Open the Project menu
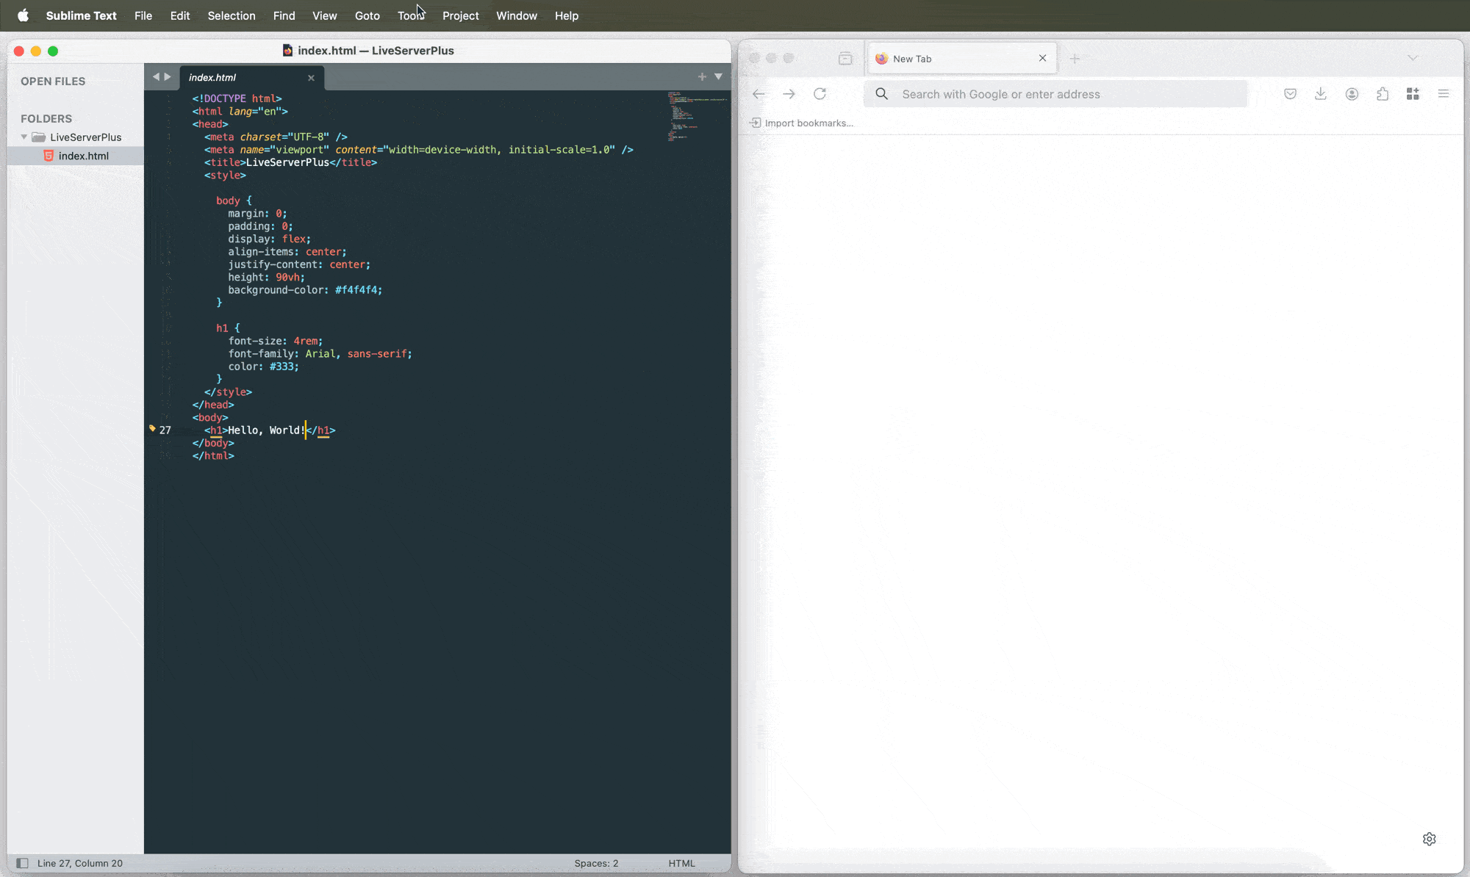The width and height of the screenshot is (1470, 877). (460, 15)
